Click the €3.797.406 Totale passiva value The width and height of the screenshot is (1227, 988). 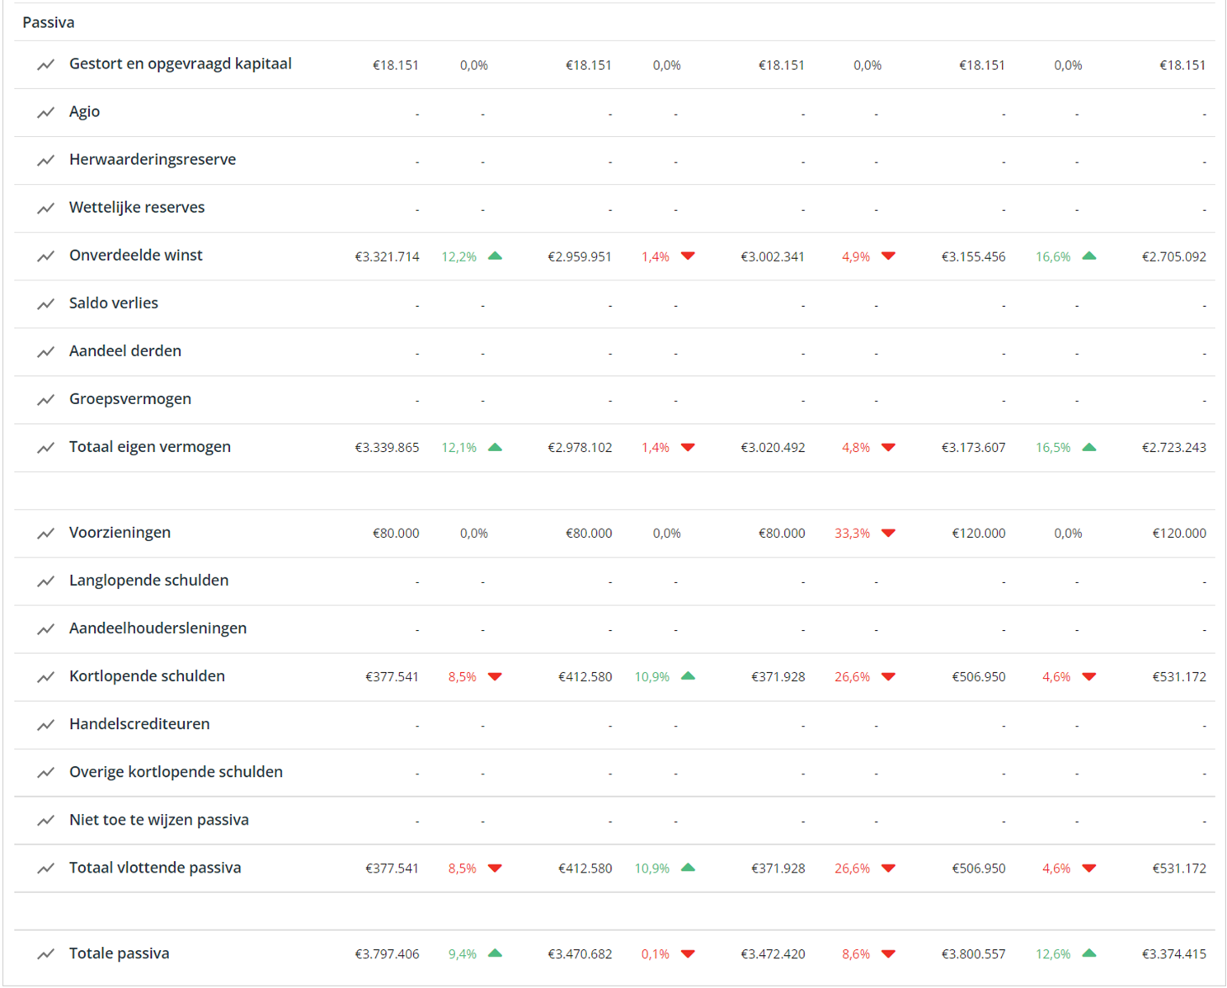pos(387,954)
